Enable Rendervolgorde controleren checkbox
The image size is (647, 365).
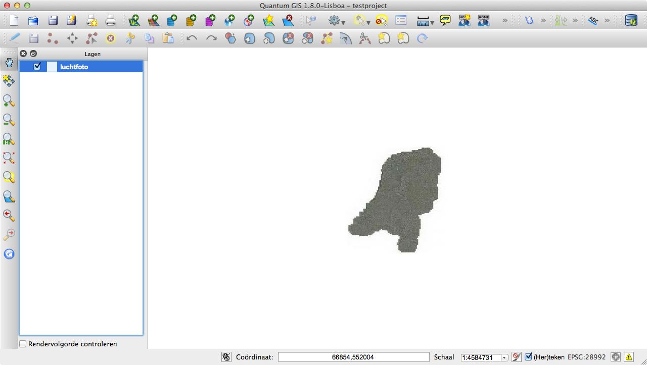pyautogui.click(x=23, y=344)
